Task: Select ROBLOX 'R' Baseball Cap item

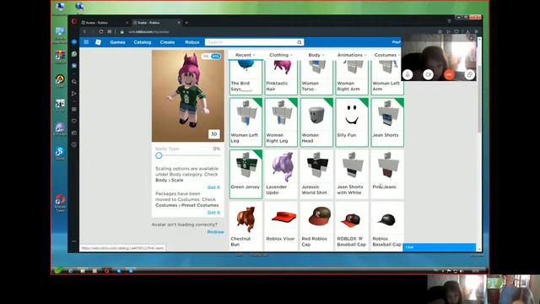Action: 352,226
